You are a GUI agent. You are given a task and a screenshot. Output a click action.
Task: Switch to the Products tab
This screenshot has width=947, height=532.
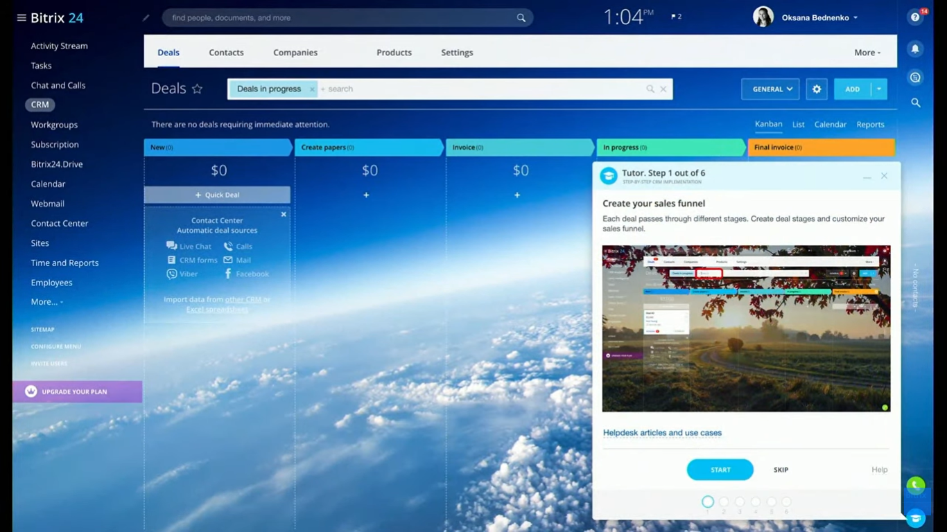(x=394, y=53)
